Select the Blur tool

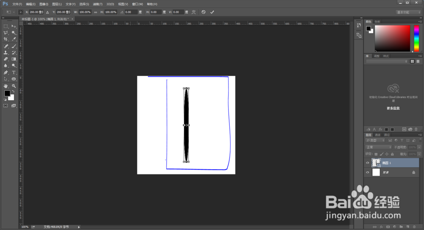click(x=6, y=65)
